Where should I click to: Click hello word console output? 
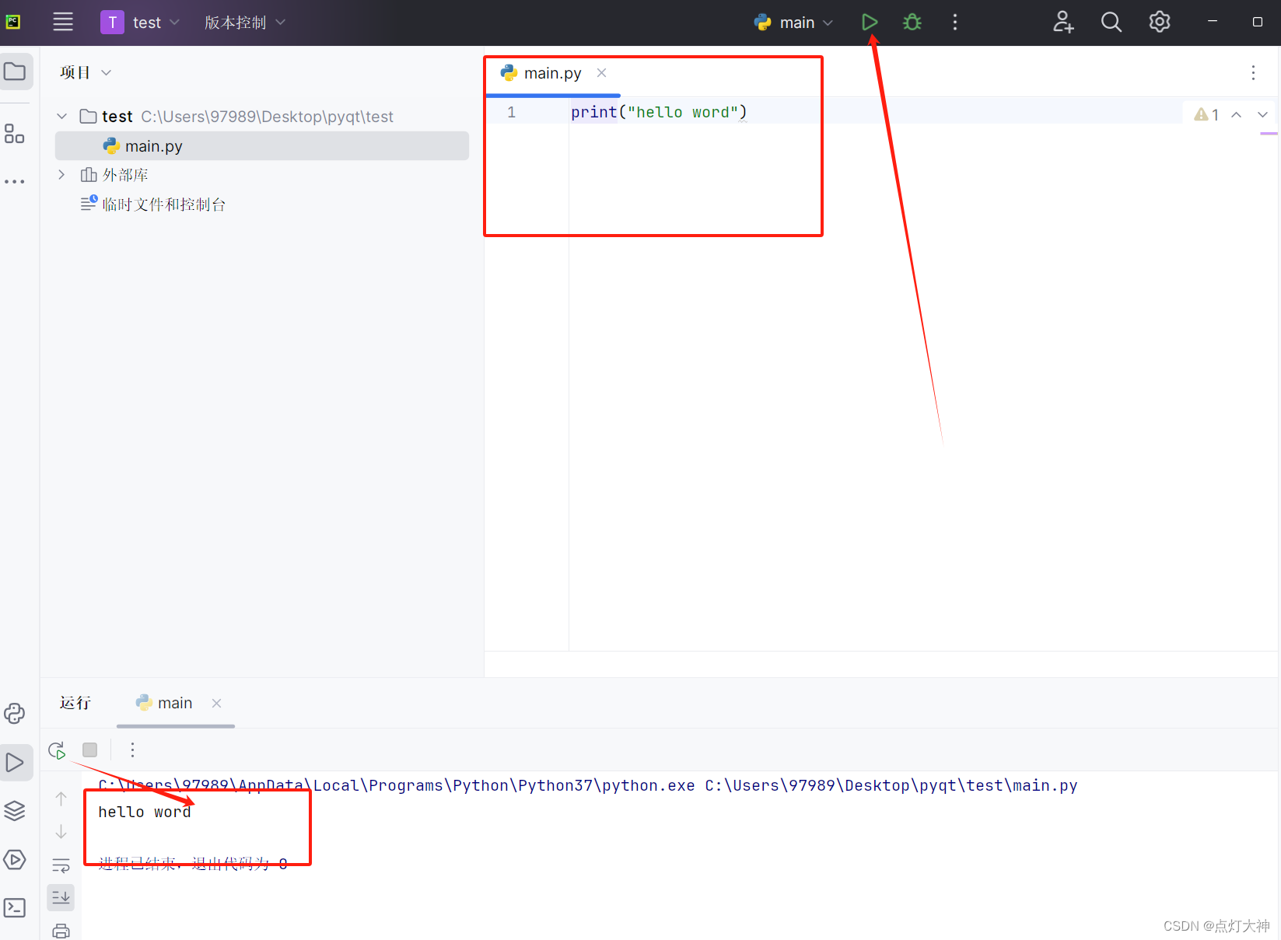click(145, 812)
